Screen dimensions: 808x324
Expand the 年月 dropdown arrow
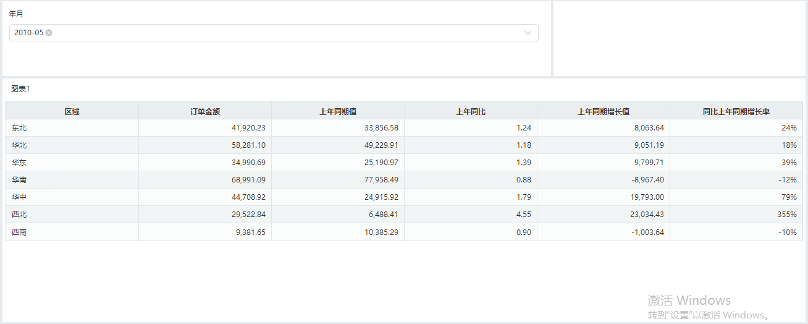tap(528, 33)
